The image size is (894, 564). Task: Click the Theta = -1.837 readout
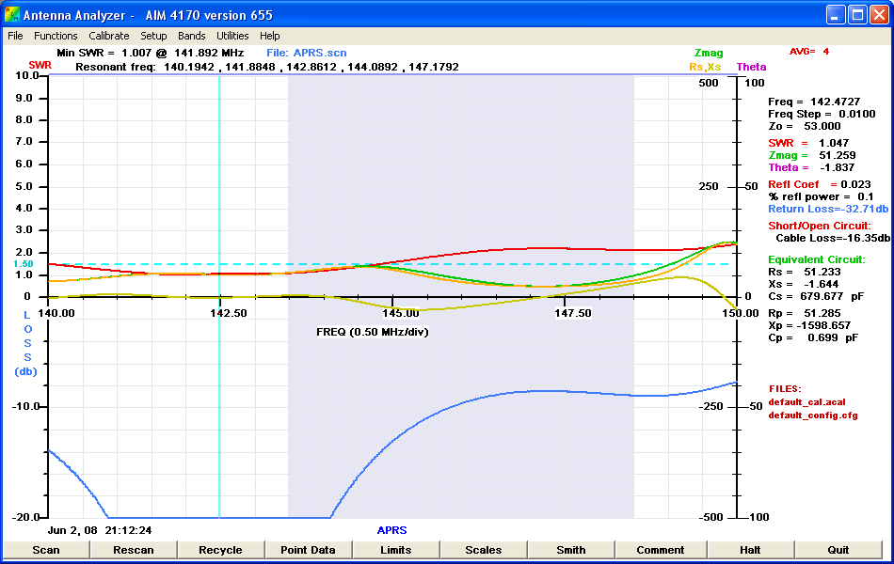[x=811, y=167]
